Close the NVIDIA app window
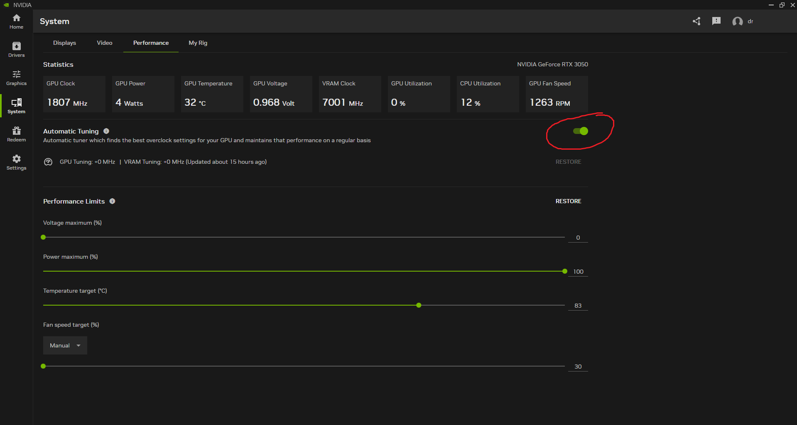797x425 pixels. (792, 5)
